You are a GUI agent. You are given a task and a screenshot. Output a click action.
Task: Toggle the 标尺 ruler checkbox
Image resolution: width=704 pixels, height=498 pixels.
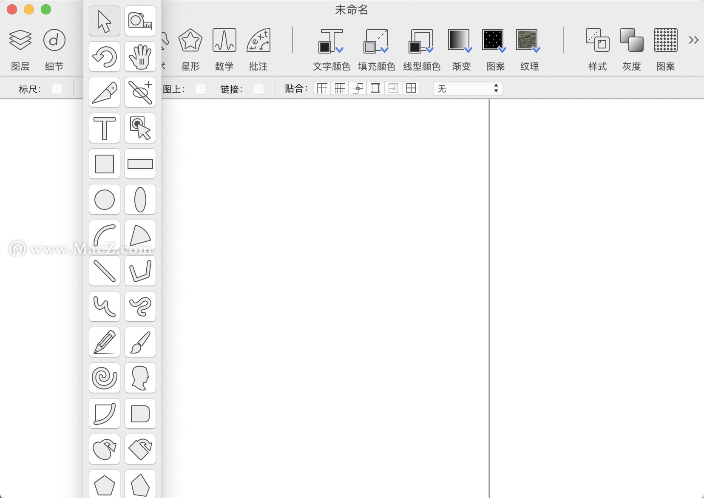coord(57,88)
